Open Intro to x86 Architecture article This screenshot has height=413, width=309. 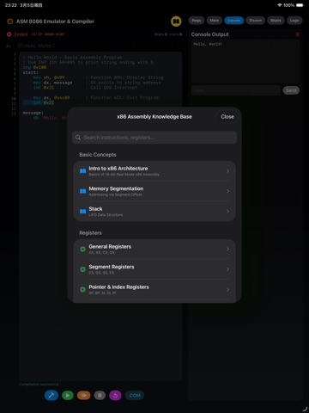point(154,171)
